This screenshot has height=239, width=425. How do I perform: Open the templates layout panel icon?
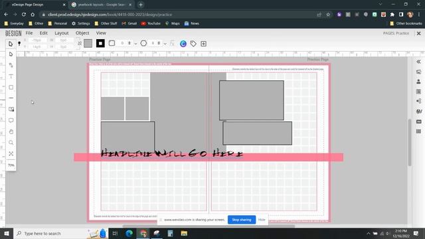(418, 92)
